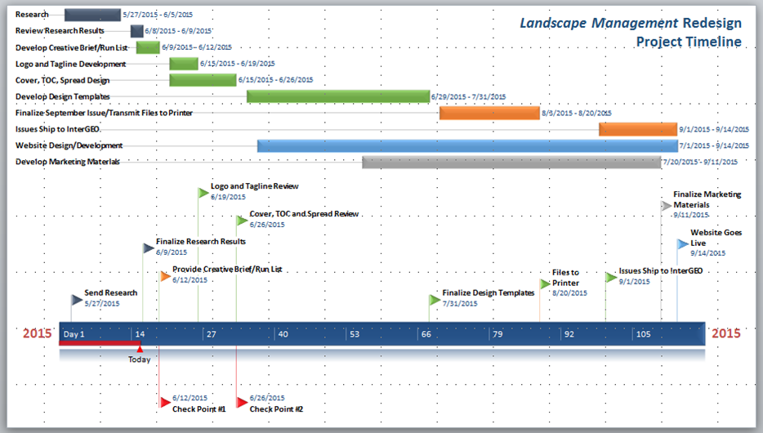Select the blue Website Goes Live flag
The height and width of the screenshot is (433, 763).
pyautogui.click(x=682, y=243)
